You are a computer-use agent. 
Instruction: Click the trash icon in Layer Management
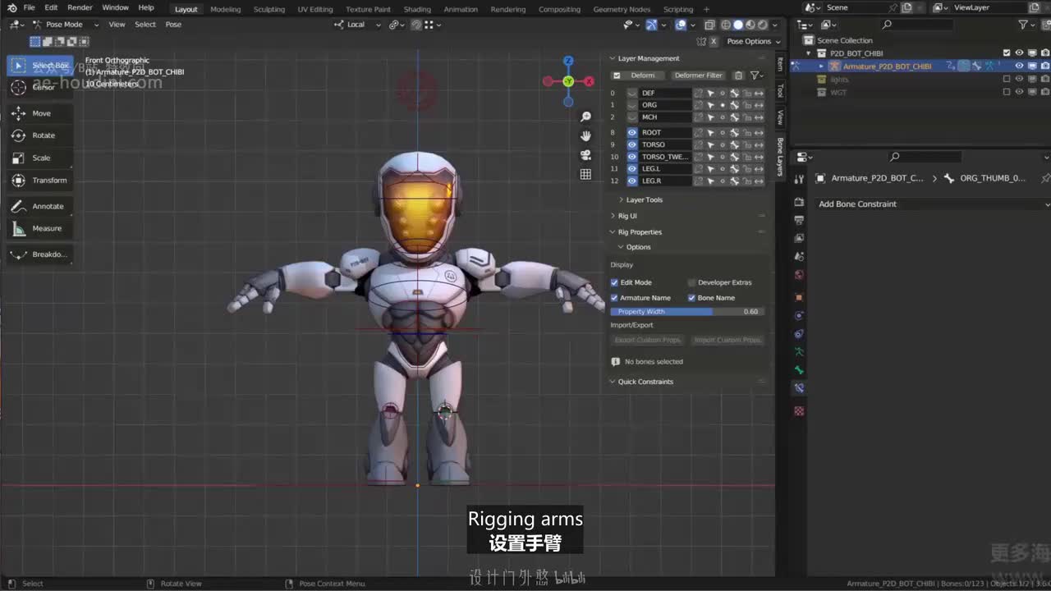point(738,76)
